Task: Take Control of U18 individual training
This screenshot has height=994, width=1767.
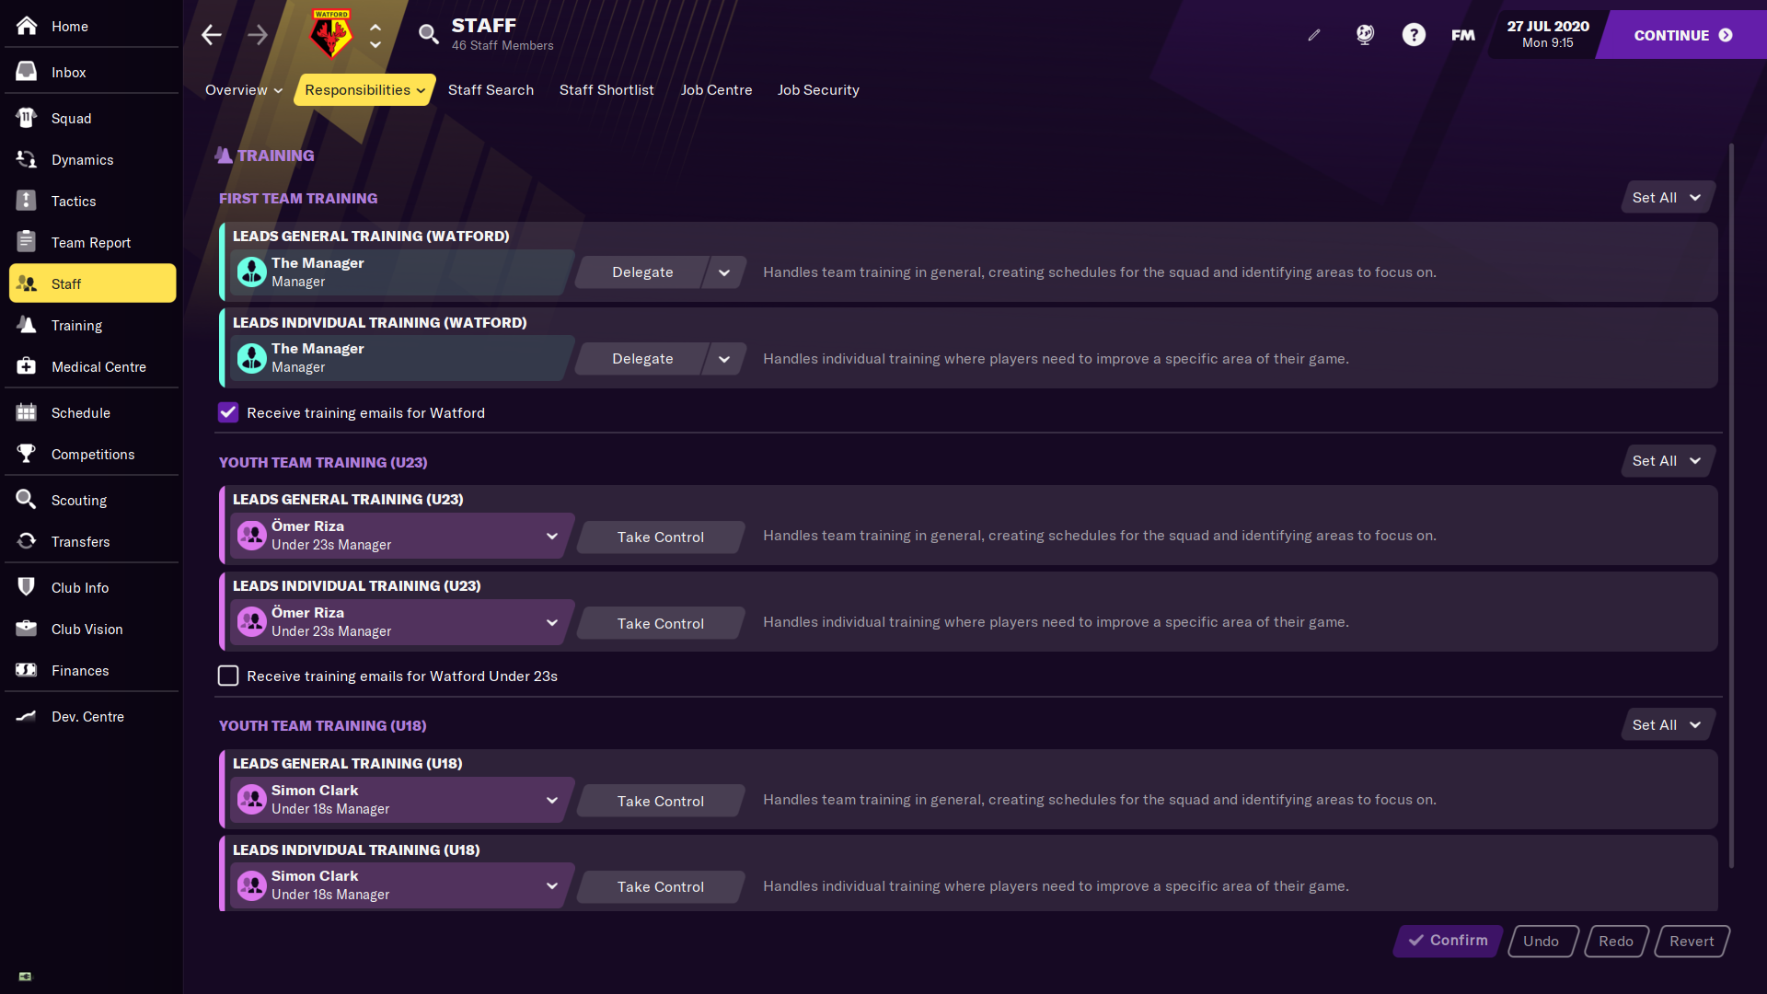Action: point(660,886)
